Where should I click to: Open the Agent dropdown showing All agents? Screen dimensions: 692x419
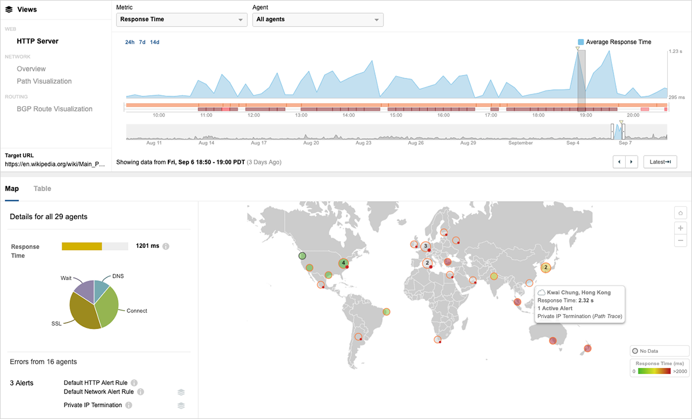[x=318, y=20]
